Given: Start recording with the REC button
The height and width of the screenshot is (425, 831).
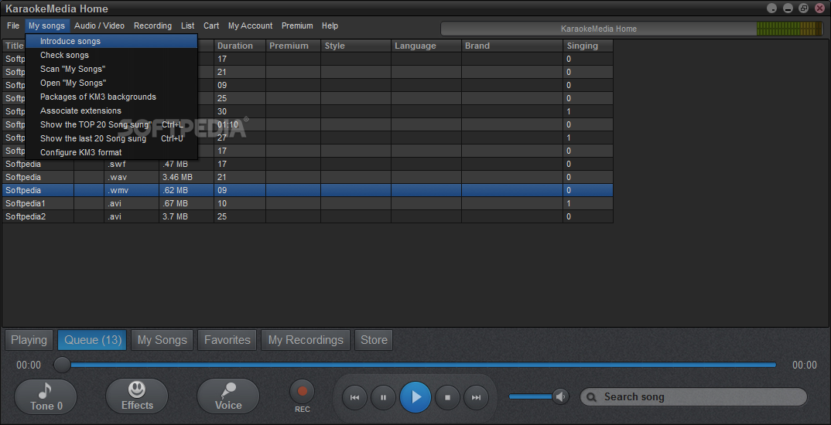Looking at the screenshot, I should [302, 392].
